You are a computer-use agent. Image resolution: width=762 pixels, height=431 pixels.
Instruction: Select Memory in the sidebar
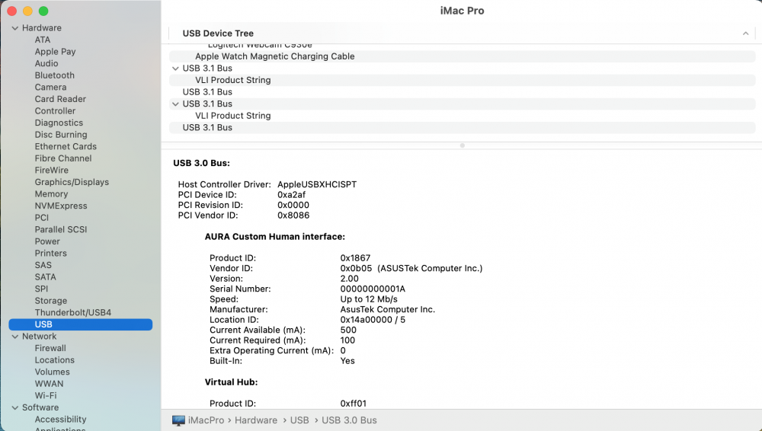[51, 194]
